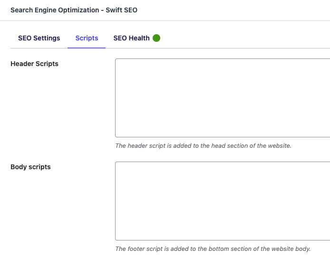Click the footer script help description
330x259 pixels.
[x=213, y=249]
